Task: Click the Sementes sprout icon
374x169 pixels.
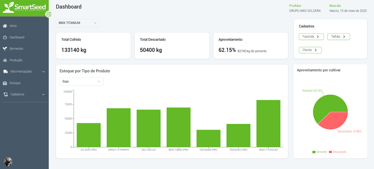Action: [5, 49]
